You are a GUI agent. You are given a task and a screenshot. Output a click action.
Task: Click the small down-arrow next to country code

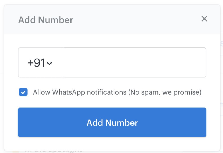tap(49, 63)
